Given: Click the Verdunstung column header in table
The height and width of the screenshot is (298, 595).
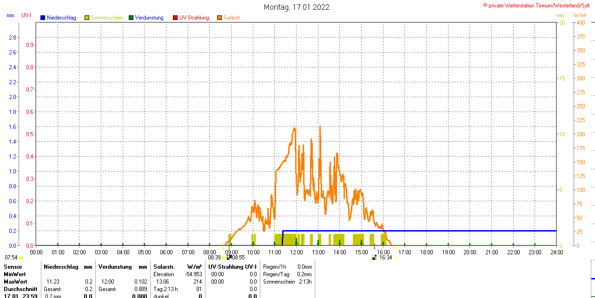Looking at the screenshot, I should pos(113,266).
